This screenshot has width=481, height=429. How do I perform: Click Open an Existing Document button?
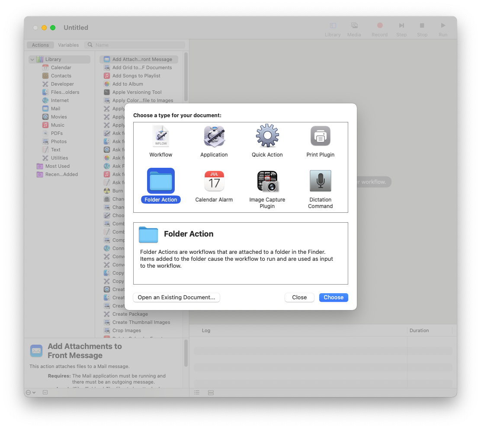176,297
